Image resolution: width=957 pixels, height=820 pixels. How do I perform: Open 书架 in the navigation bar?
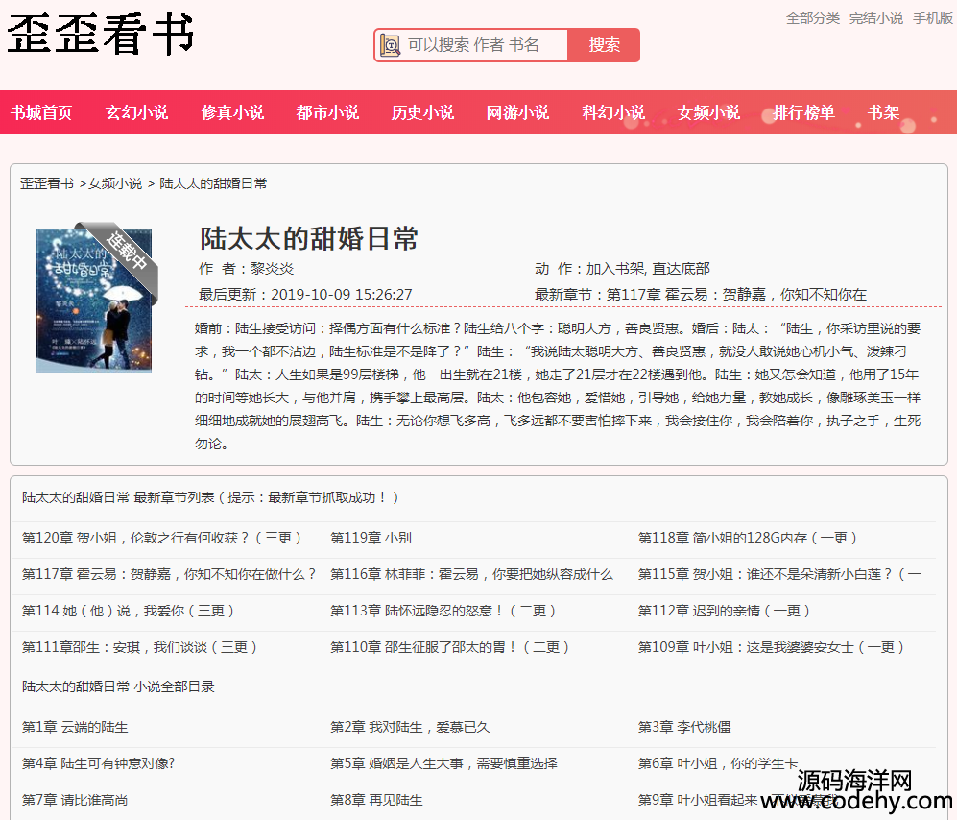[883, 112]
